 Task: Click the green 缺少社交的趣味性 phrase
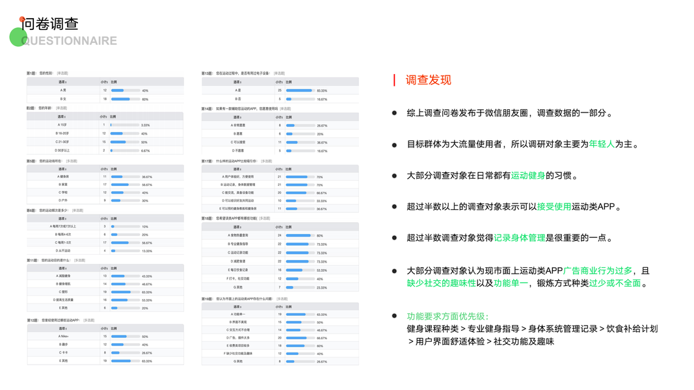coord(441,283)
